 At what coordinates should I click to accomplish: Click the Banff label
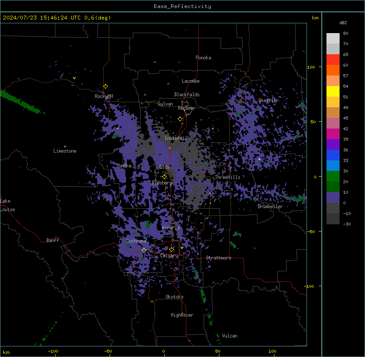pyautogui.click(x=53, y=240)
